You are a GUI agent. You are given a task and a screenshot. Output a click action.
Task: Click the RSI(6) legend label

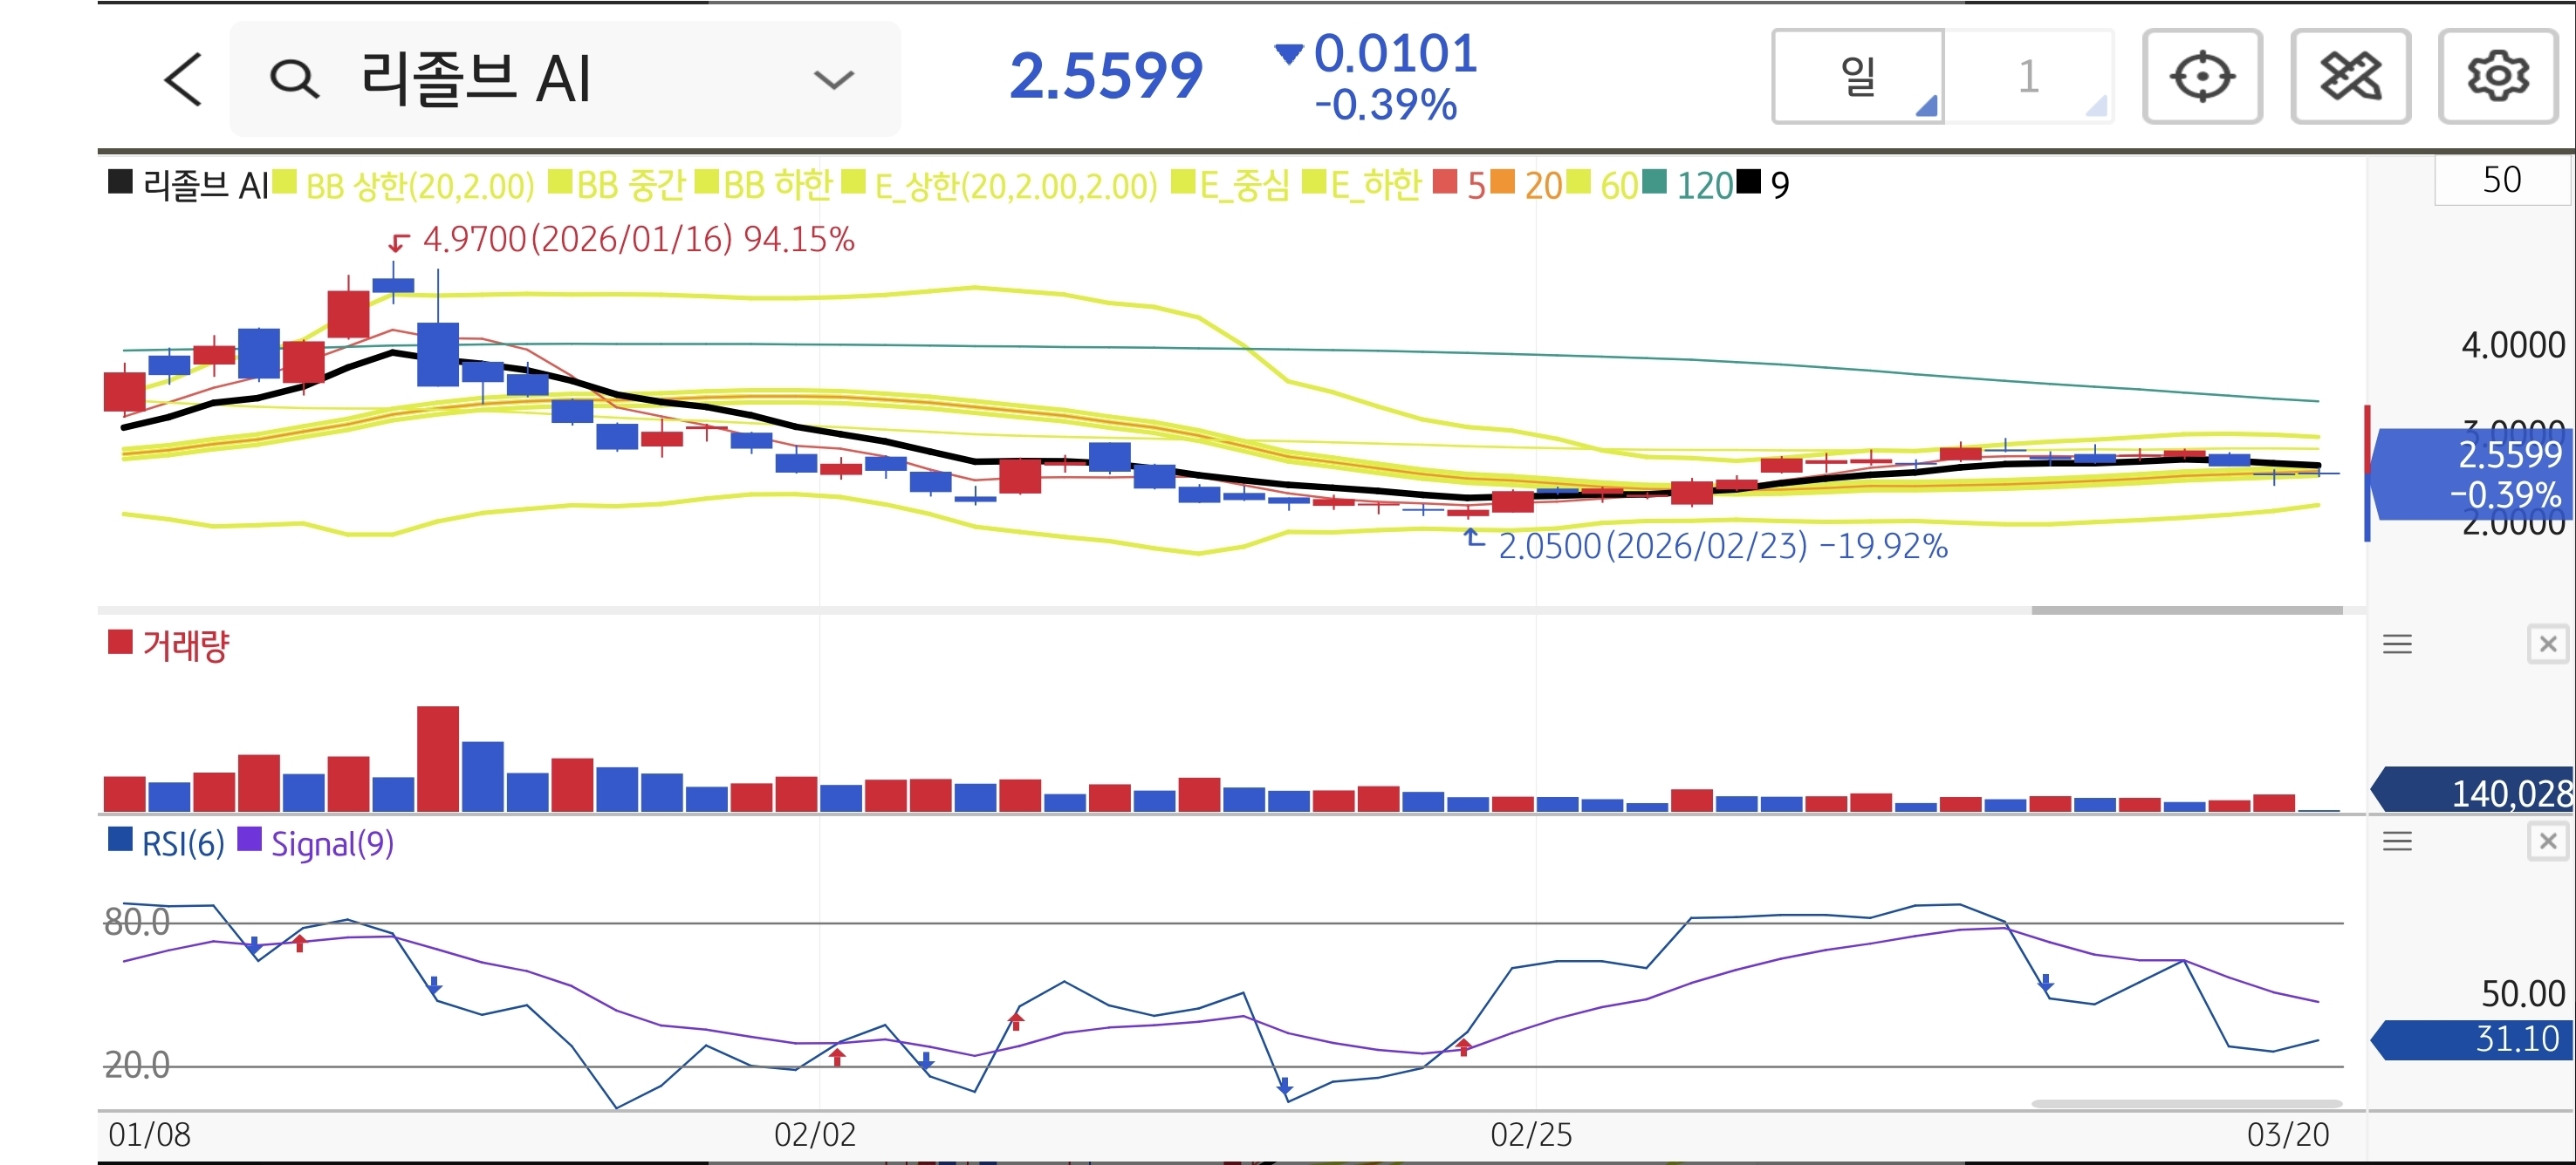click(182, 844)
